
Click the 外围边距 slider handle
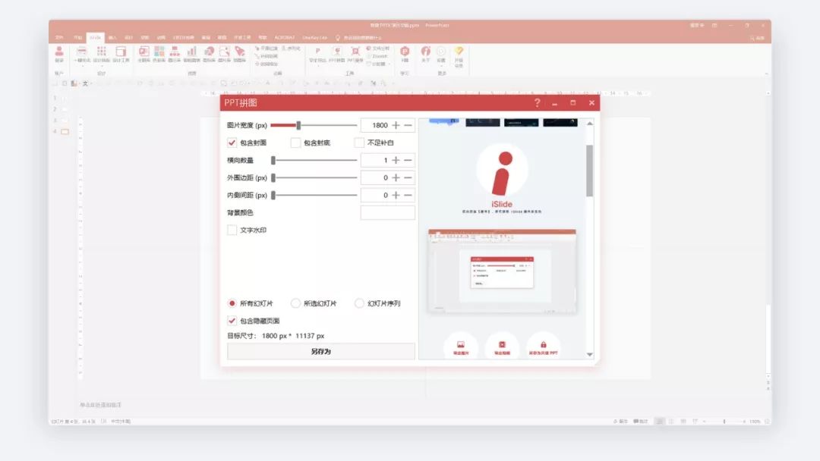click(273, 177)
